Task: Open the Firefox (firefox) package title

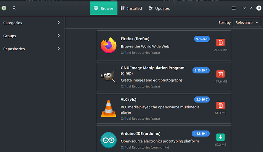Action: click(x=135, y=39)
